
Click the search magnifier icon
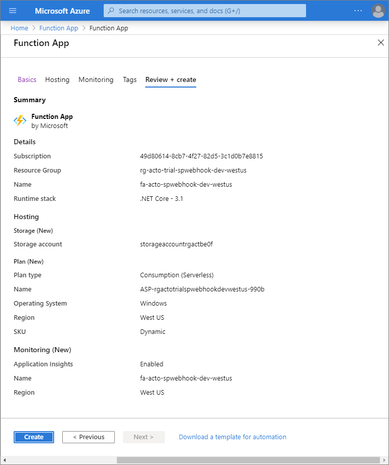pyautogui.click(x=111, y=11)
